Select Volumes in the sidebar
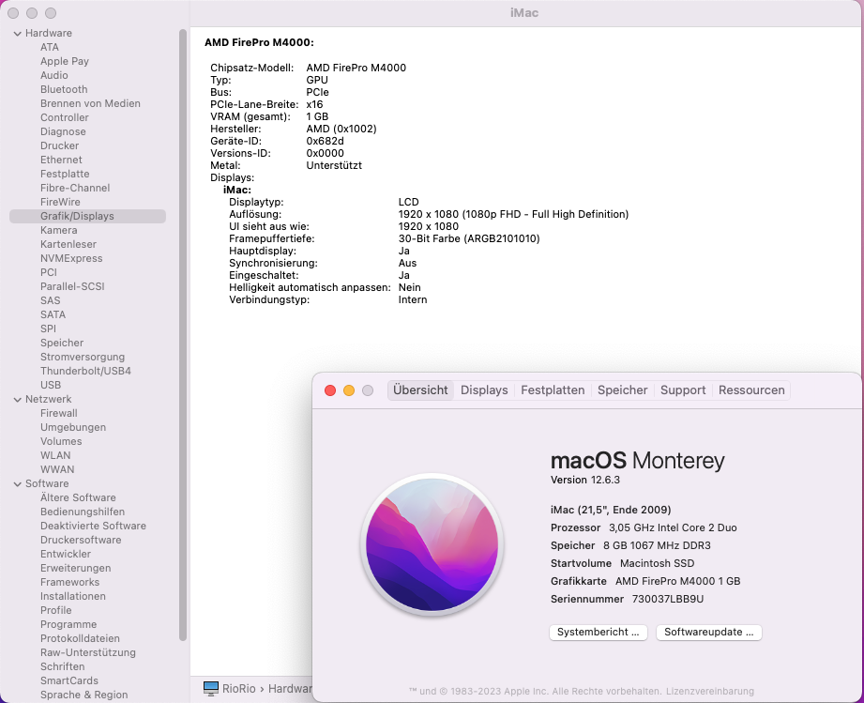 coord(61,441)
